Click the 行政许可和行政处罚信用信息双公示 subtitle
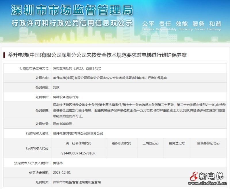The height and width of the screenshot is (189, 230). click(72, 23)
